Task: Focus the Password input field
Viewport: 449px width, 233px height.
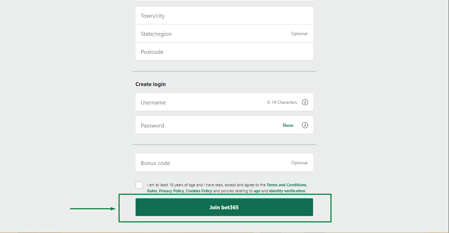Action: click(x=206, y=125)
